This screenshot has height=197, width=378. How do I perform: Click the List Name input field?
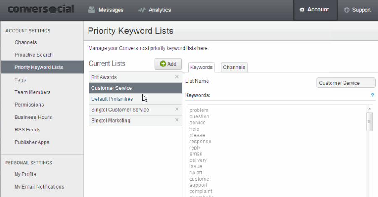coord(346,83)
